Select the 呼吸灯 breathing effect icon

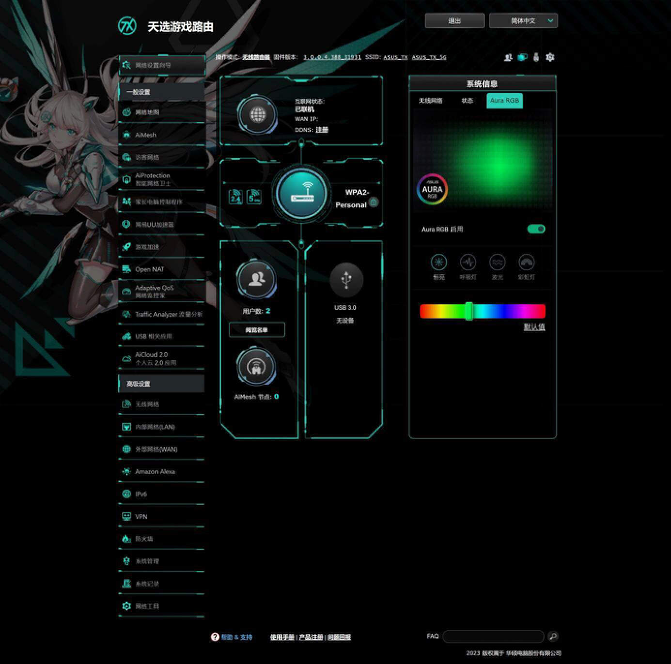click(x=468, y=263)
